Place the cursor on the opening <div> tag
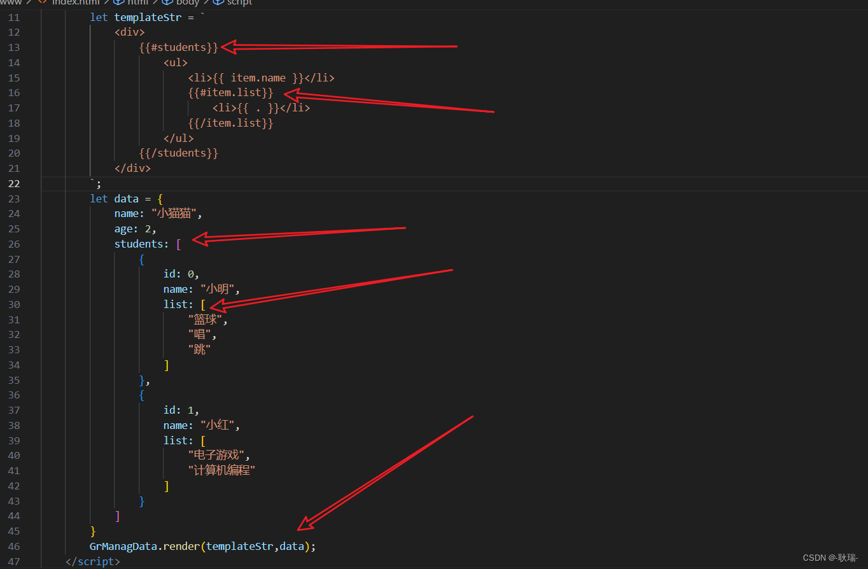This screenshot has height=569, width=868. click(130, 32)
